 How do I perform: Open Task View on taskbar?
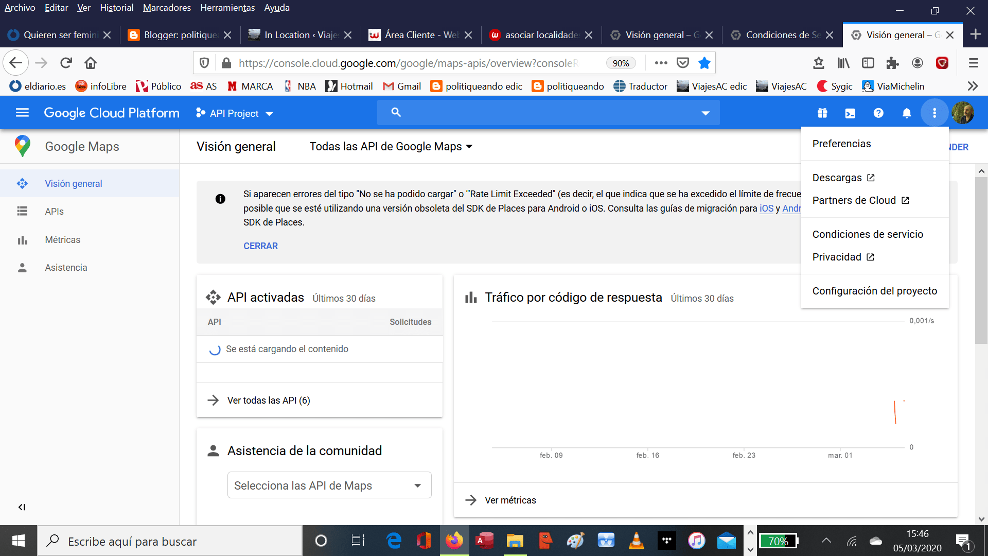(358, 541)
